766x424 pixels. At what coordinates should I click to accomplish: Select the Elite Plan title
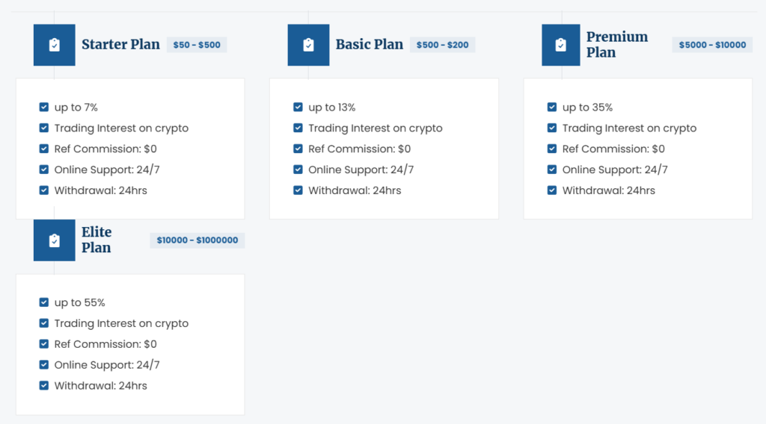96,240
